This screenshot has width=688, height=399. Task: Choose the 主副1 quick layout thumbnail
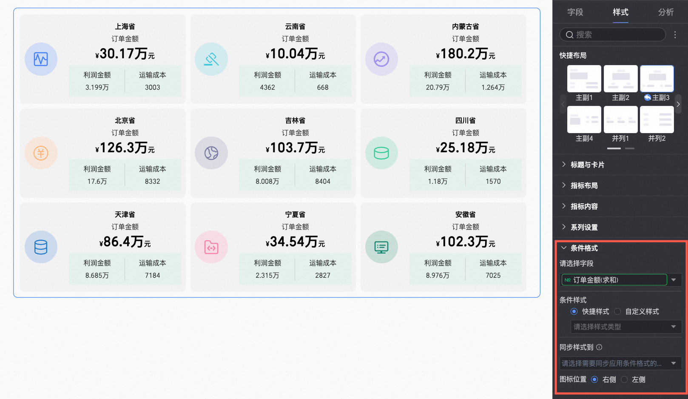click(x=584, y=79)
